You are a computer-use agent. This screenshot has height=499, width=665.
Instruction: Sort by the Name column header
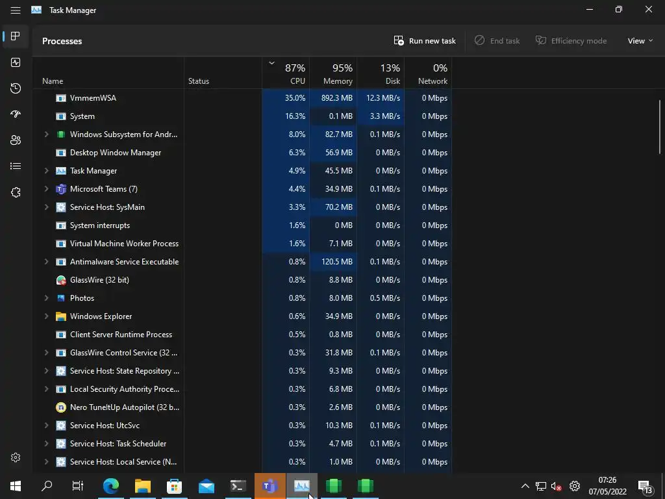click(x=108, y=73)
